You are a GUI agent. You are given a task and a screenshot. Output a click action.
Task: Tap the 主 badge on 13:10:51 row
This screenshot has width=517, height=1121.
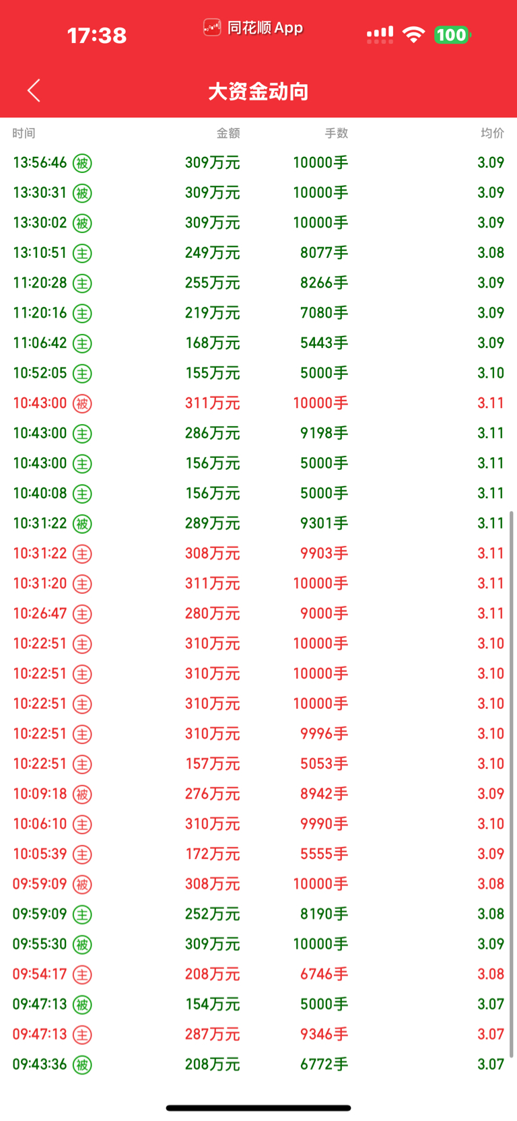[82, 253]
